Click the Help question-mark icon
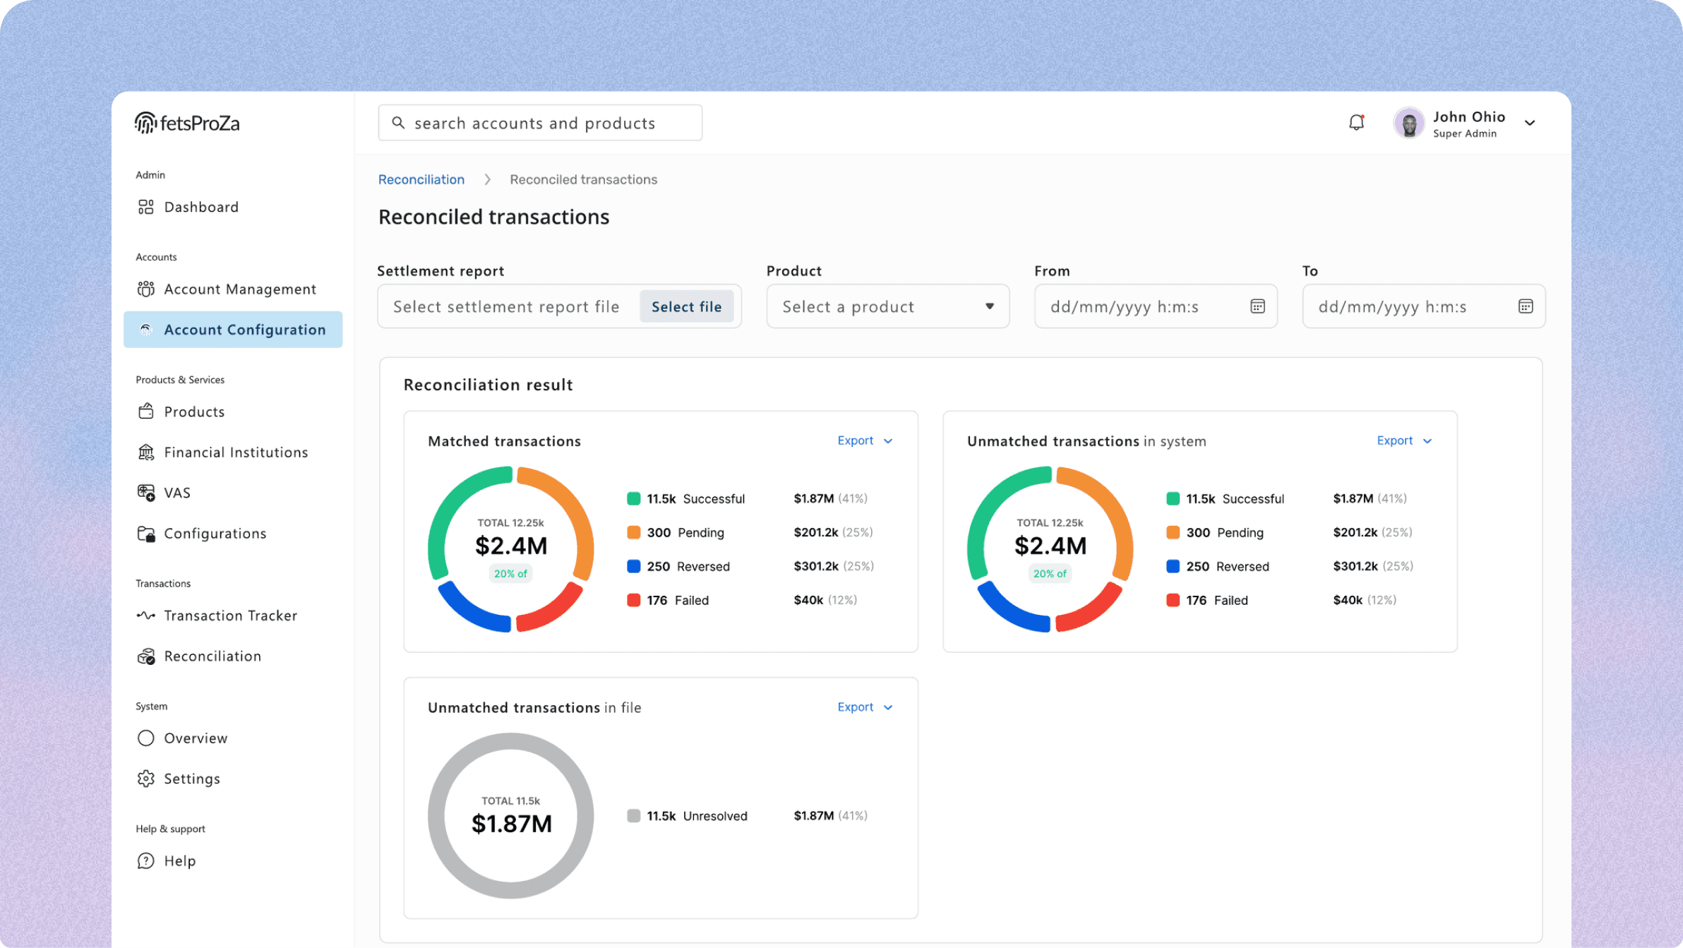This screenshot has height=948, width=1683. tap(145, 861)
